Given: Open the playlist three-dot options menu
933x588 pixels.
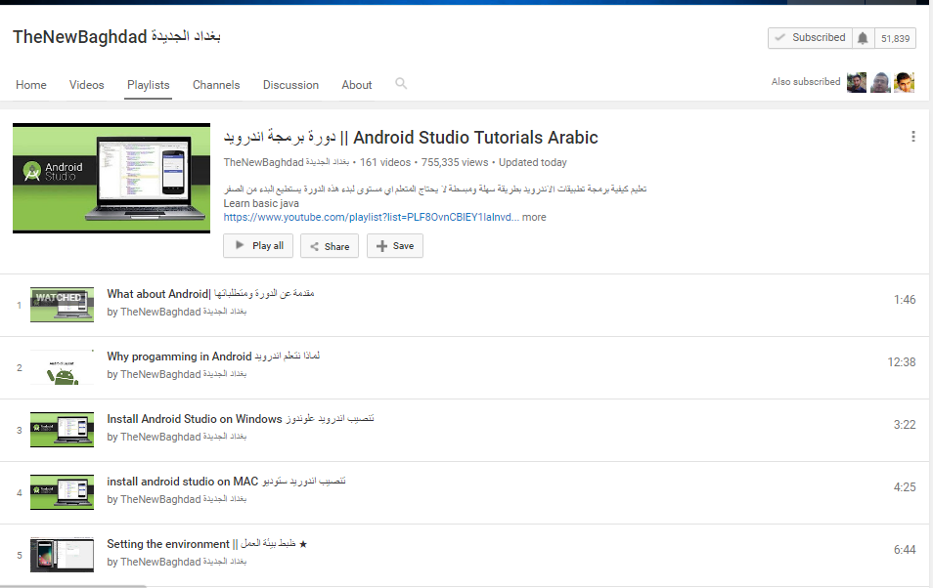Looking at the screenshot, I should (x=912, y=137).
